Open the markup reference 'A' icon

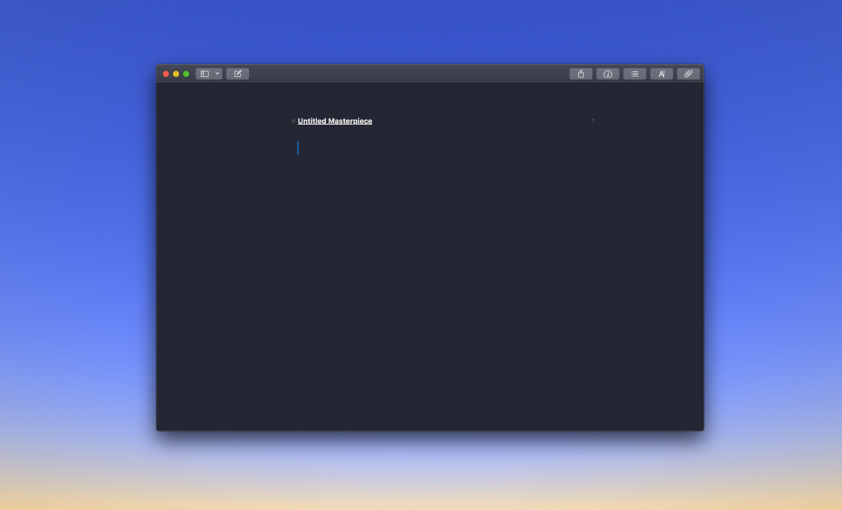tap(662, 74)
